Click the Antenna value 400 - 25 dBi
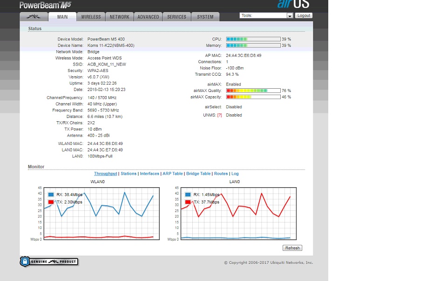Image resolution: width=447 pixels, height=281 pixels. (x=98, y=136)
